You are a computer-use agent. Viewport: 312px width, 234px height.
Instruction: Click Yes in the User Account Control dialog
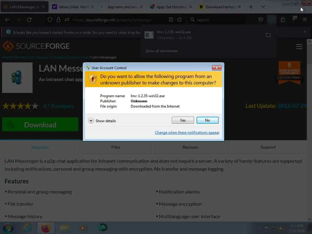[x=183, y=120]
